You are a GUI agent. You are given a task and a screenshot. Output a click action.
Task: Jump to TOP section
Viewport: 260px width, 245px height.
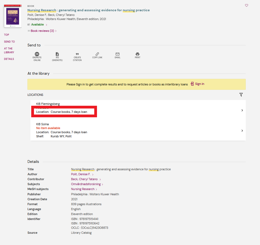point(7,35)
